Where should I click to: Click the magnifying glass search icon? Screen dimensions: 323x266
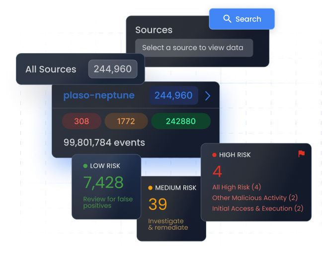(x=227, y=19)
